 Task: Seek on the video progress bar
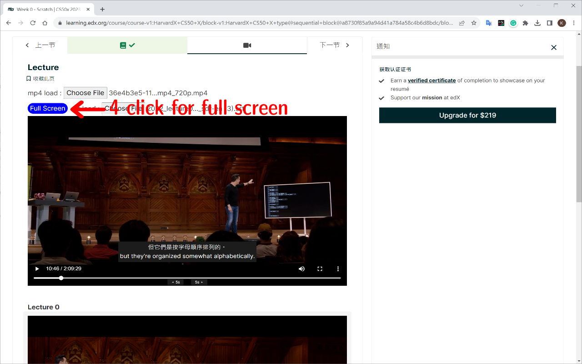coord(187,278)
